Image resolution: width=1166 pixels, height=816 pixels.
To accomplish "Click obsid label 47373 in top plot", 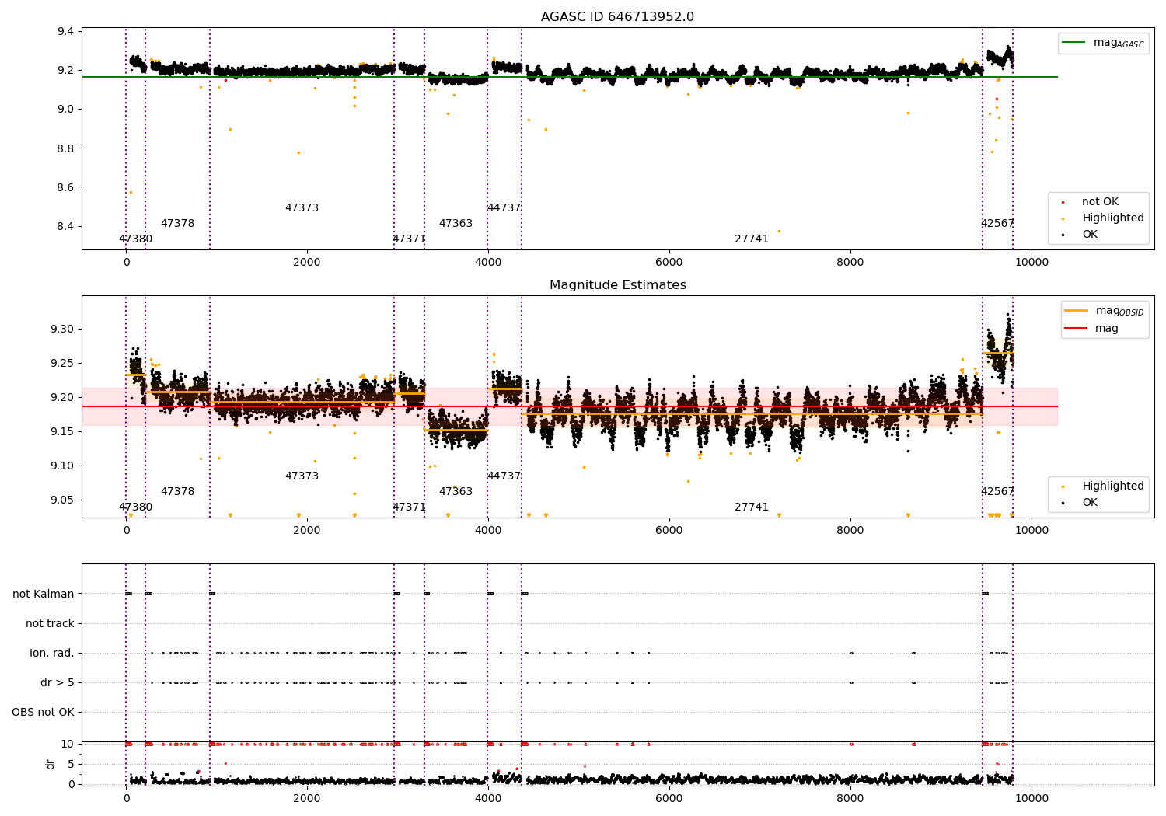I will [x=302, y=208].
